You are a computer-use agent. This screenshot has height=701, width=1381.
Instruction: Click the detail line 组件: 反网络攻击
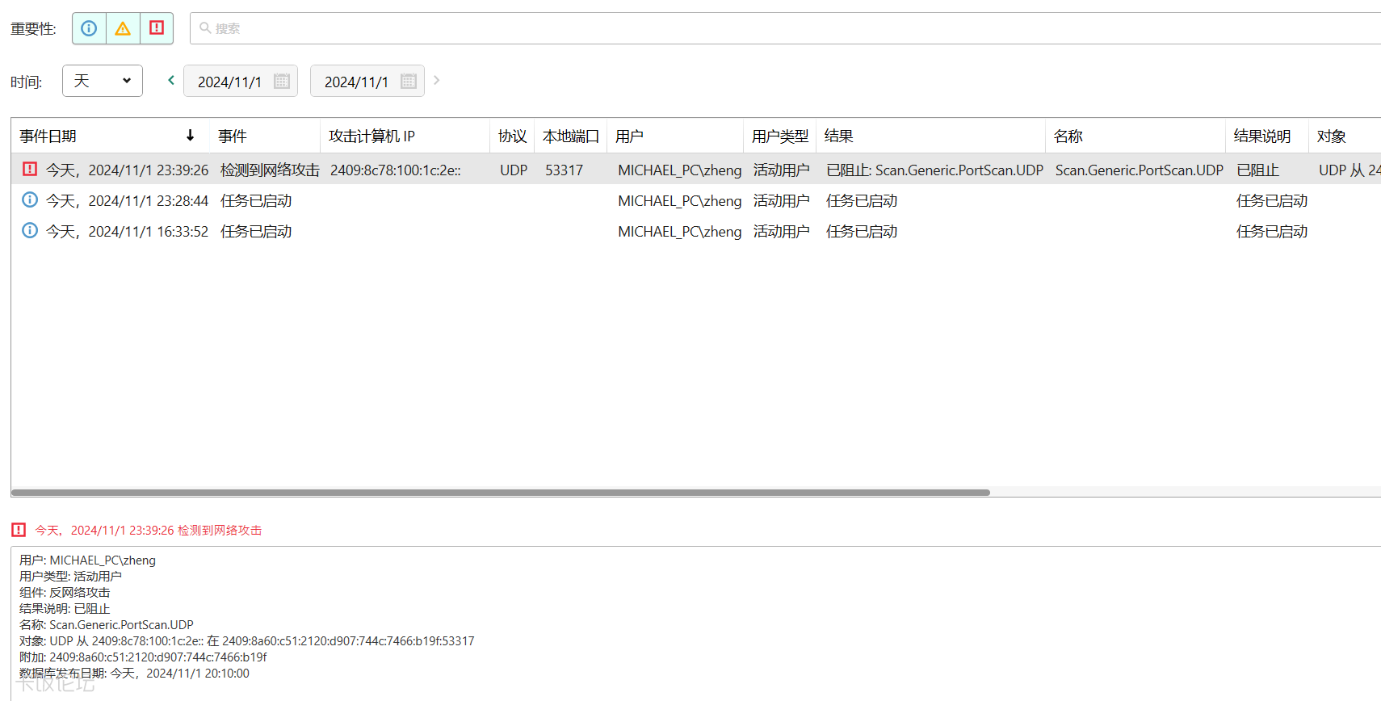[65, 592]
